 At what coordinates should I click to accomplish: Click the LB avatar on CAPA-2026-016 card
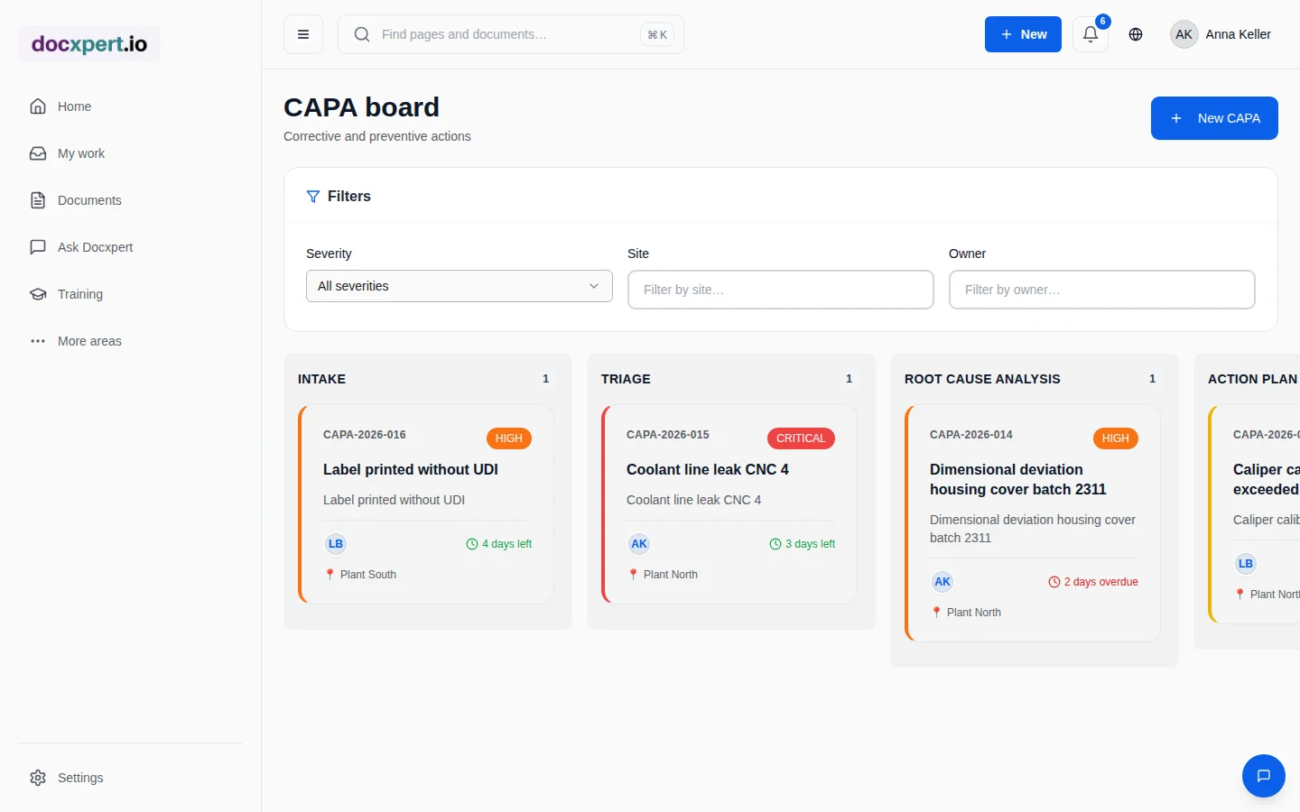tap(336, 544)
